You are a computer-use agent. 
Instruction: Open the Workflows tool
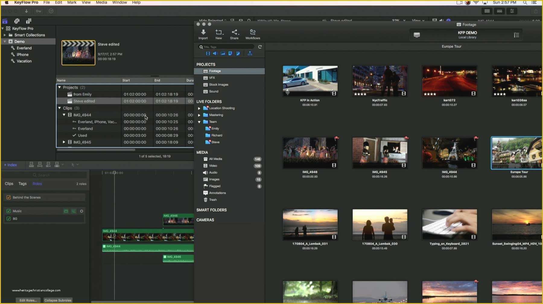pos(252,34)
